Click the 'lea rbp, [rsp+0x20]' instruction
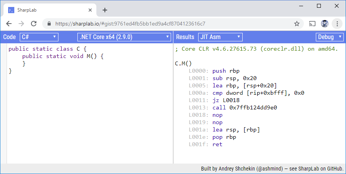Screen dimensions: 346x174 (x=245, y=85)
